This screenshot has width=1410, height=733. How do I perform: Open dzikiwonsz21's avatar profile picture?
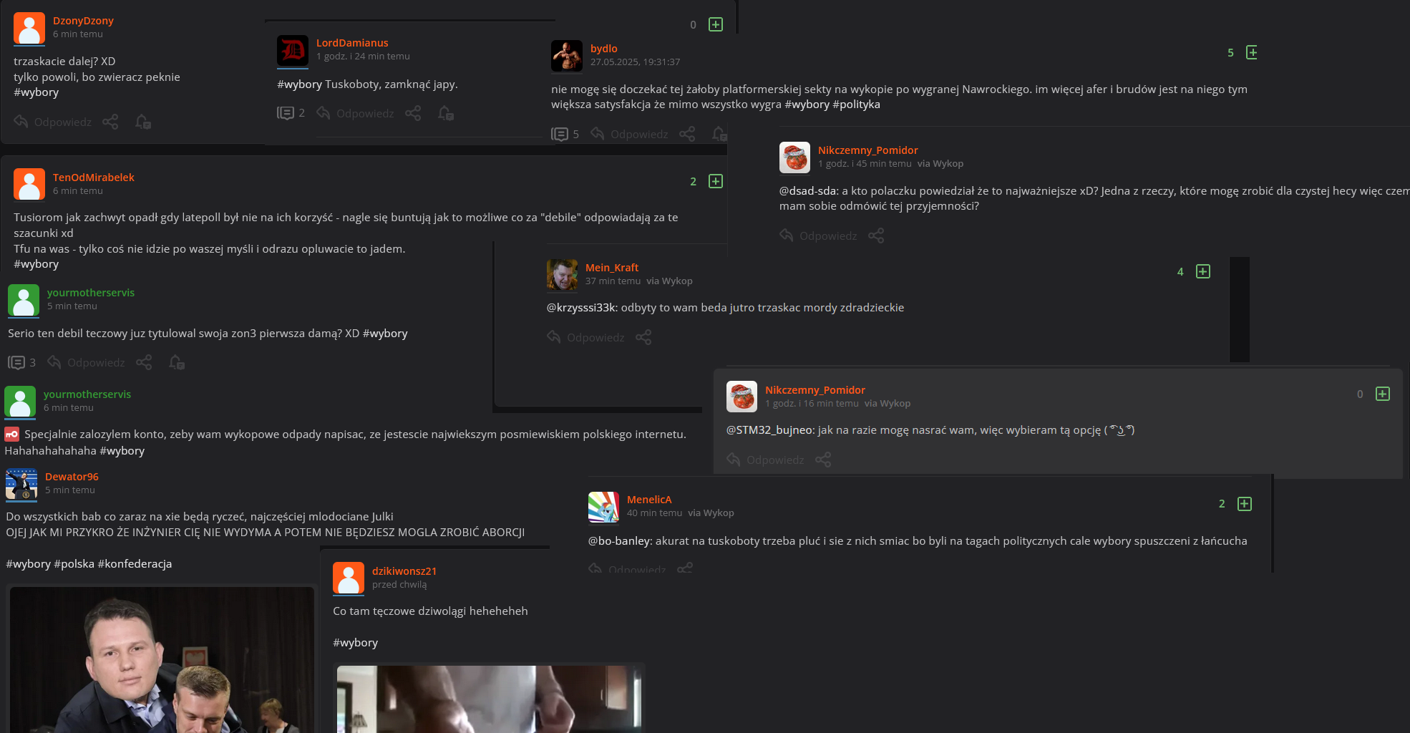(x=349, y=578)
